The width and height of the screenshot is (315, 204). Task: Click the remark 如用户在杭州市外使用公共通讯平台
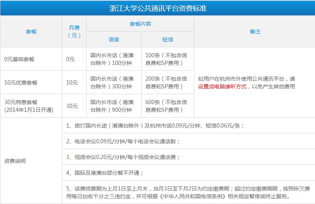coord(241,79)
